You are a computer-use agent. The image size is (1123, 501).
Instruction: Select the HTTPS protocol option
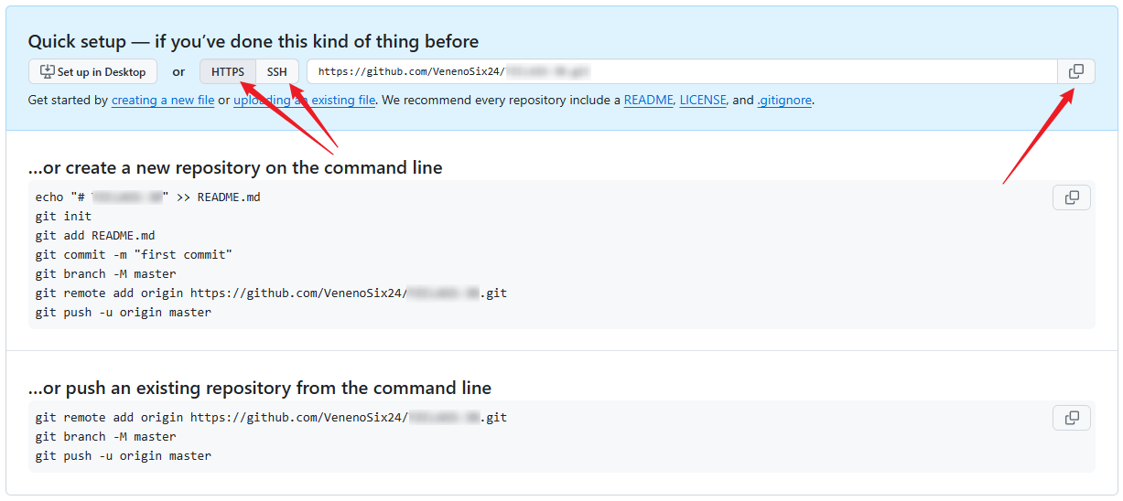tap(228, 71)
